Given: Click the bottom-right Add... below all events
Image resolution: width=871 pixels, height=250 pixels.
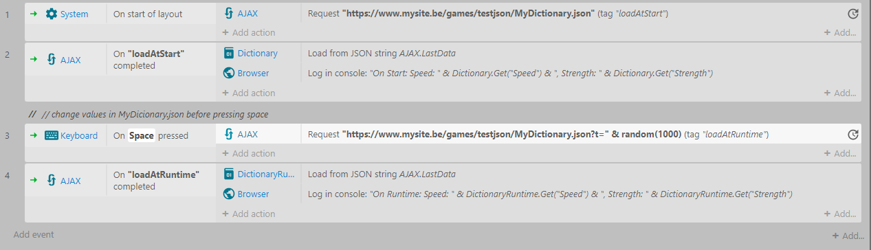Looking at the screenshot, I should pyautogui.click(x=848, y=236).
